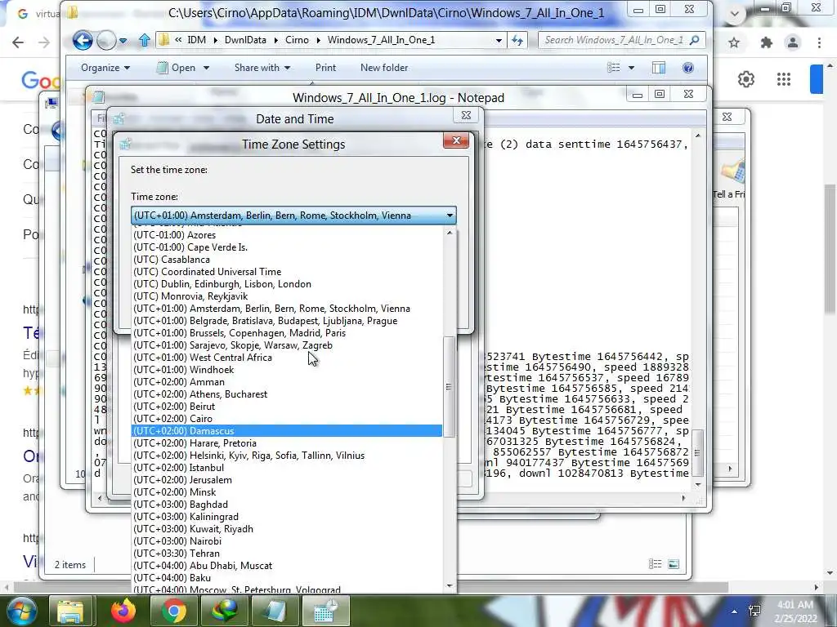The image size is (837, 627).
Task: Pick Amsterdam, Berlin, Bern, Rome list entry
Action: tap(287, 309)
